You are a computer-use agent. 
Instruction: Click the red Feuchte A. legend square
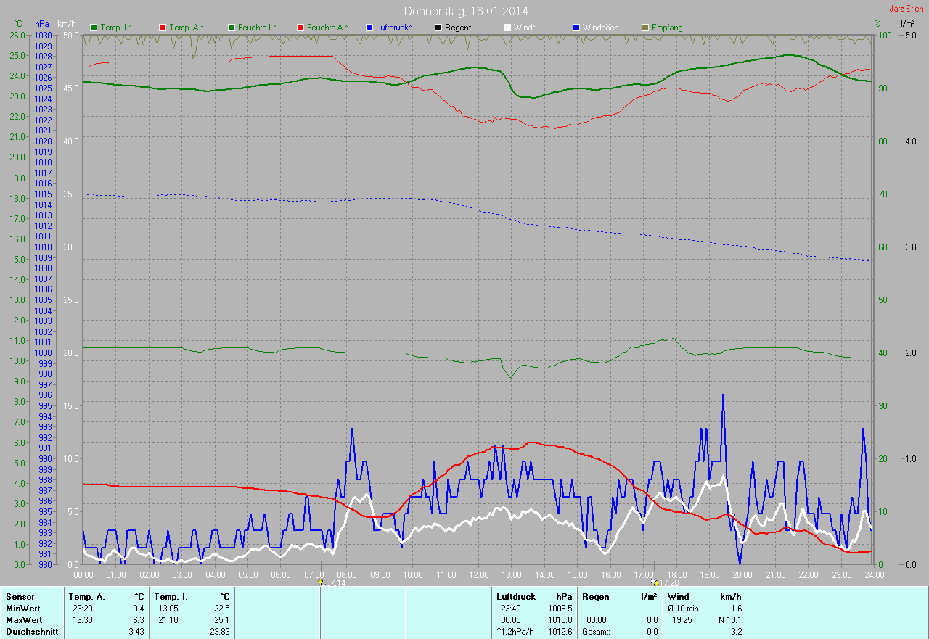pyautogui.click(x=300, y=28)
